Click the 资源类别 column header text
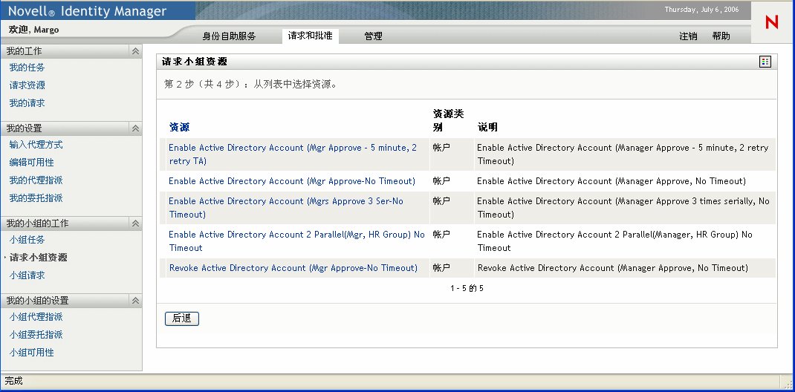This screenshot has width=795, height=392. pos(448,120)
